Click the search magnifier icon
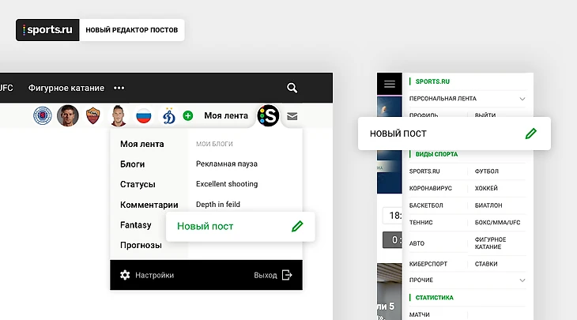This screenshot has width=577, height=320. click(x=292, y=88)
